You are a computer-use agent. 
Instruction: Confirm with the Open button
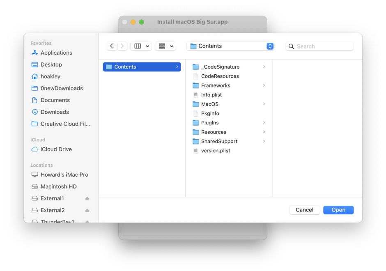pos(338,210)
